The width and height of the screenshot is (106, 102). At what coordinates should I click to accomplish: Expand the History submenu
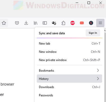tap(69, 79)
